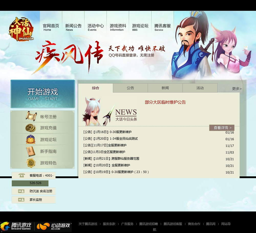Click the scroll icon beside 帐号注册

(31, 116)
